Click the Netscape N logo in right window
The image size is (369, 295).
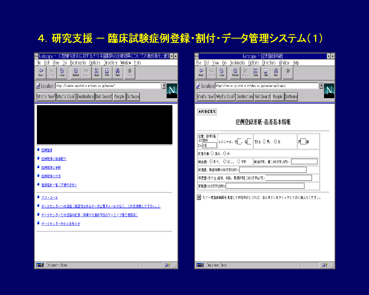coord(329,91)
